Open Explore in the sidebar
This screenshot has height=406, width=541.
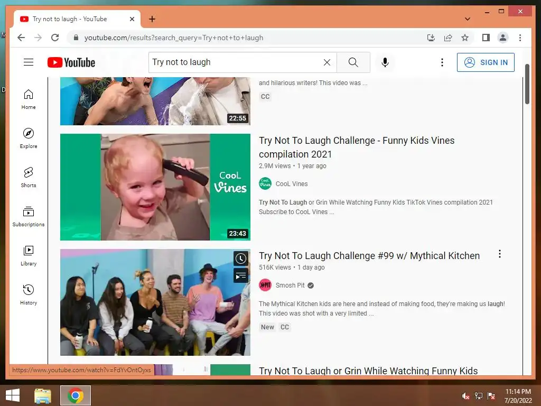(29, 139)
